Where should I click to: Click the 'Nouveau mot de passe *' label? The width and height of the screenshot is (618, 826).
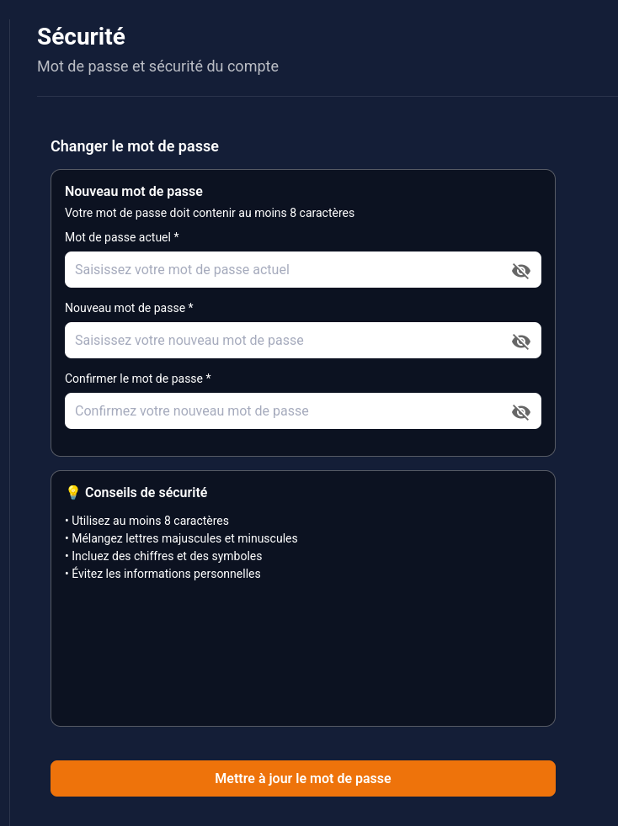(x=129, y=308)
